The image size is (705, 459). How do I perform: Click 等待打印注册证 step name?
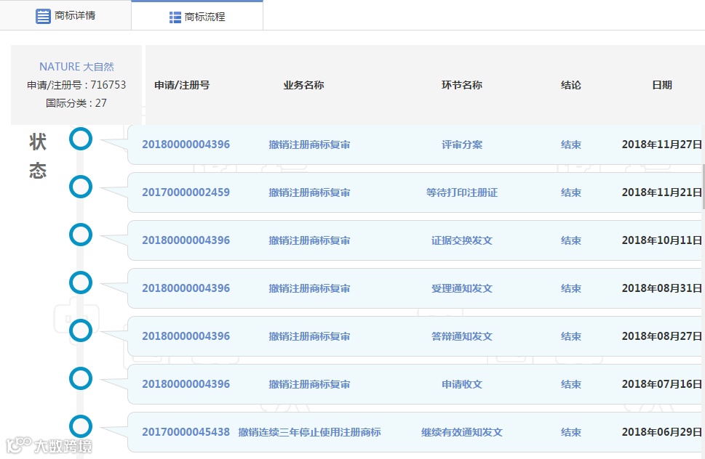click(x=462, y=193)
